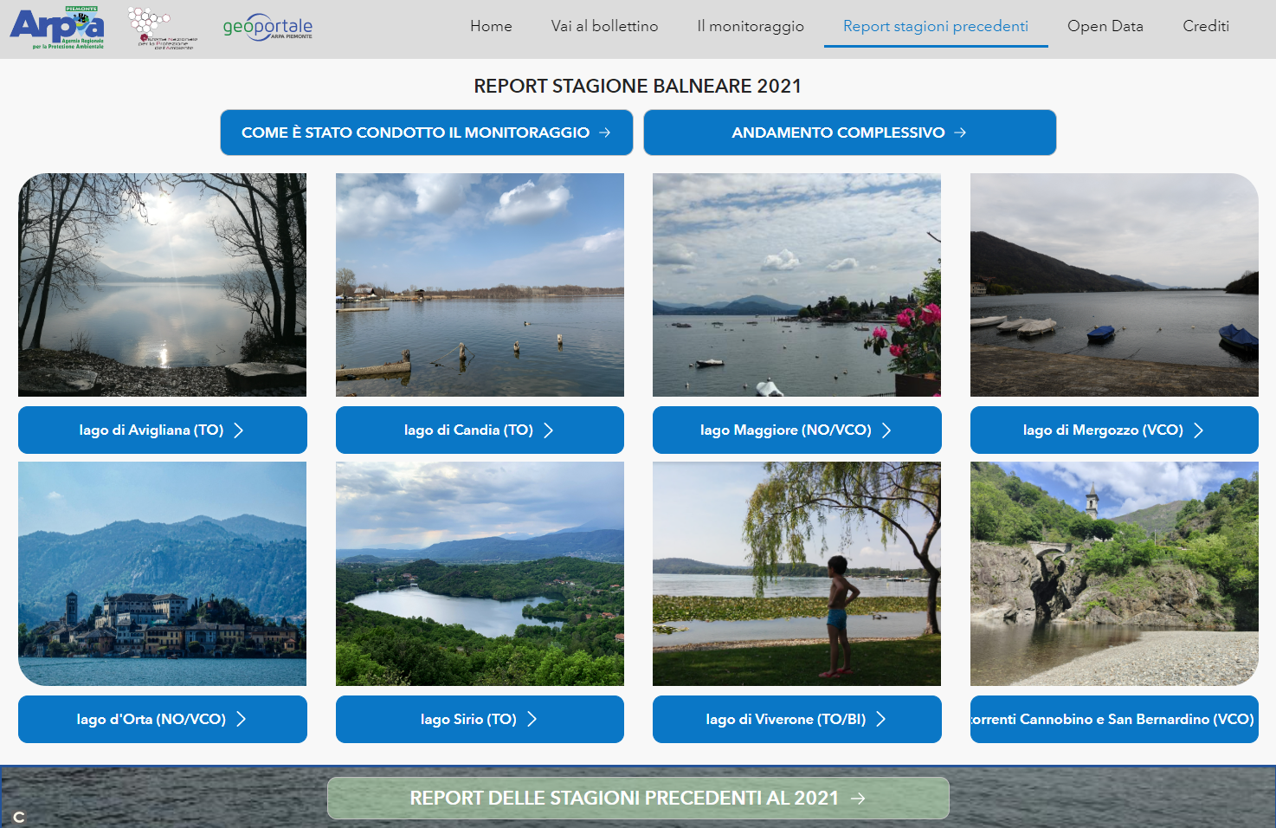1276x828 pixels.
Task: Click lago di Viverone (TO/BI) button
Action: 796,719
